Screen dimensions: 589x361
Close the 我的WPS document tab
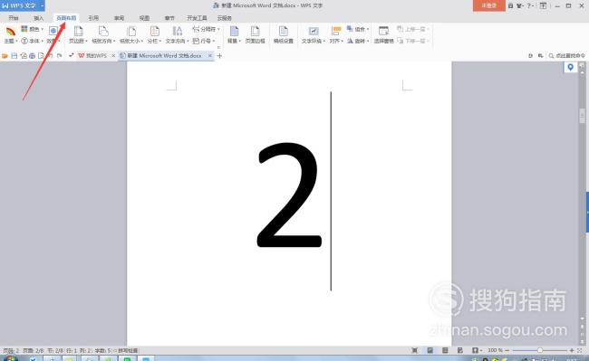(x=113, y=56)
